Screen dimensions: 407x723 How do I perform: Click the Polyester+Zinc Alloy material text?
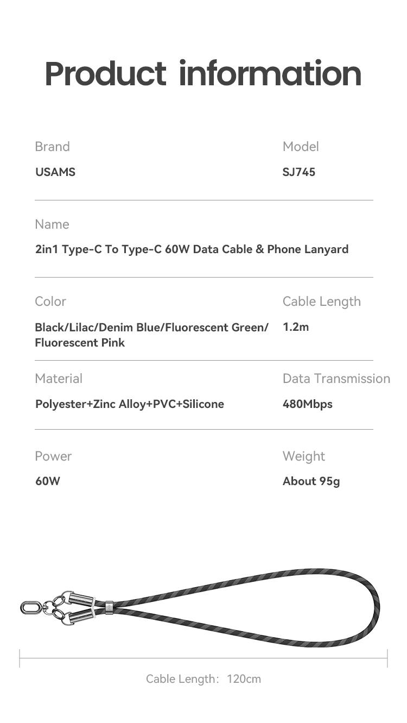[x=130, y=404]
